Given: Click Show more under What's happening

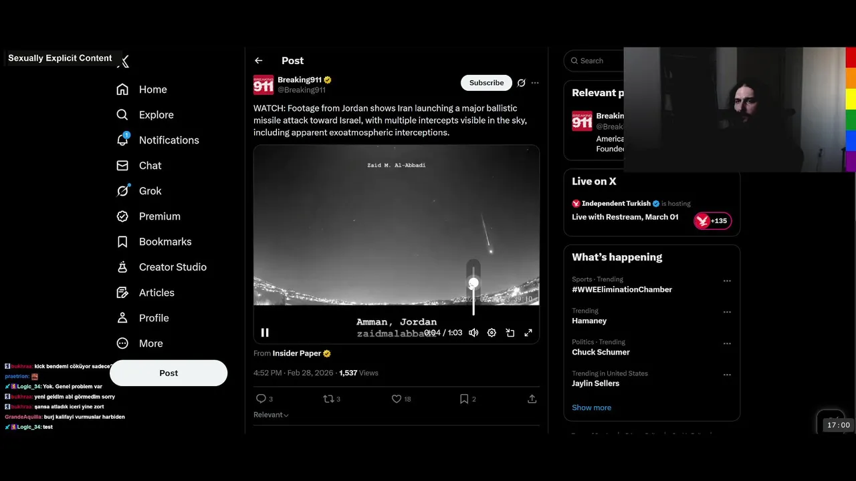Looking at the screenshot, I should (x=591, y=408).
